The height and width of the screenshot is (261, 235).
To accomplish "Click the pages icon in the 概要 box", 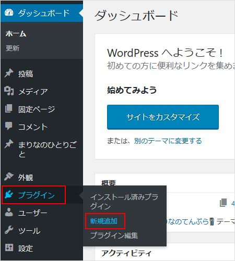I will 224,203.
